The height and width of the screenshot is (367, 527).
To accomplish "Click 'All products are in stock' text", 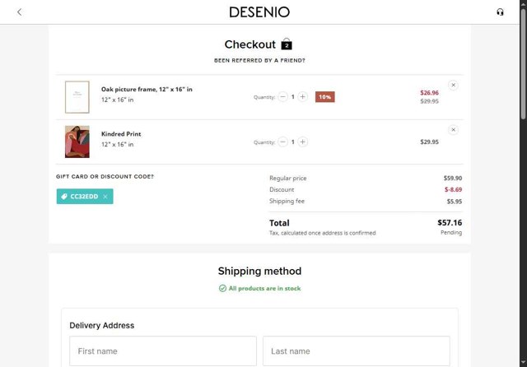I will (x=264, y=288).
